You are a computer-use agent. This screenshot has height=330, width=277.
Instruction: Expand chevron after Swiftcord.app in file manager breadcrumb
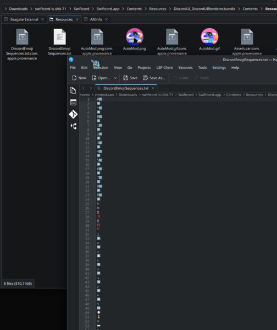[123, 9]
